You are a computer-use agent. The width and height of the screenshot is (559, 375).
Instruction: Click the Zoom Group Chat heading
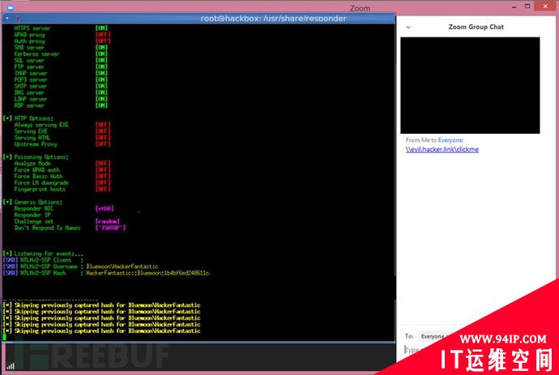tap(476, 27)
